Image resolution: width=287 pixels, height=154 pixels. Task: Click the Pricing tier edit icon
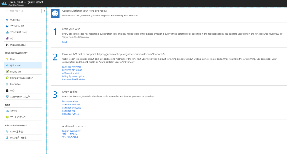click(x=7, y=72)
